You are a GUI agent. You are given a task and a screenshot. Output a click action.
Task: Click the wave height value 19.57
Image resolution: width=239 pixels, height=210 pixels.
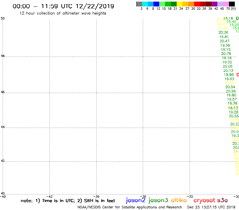[232, 99]
